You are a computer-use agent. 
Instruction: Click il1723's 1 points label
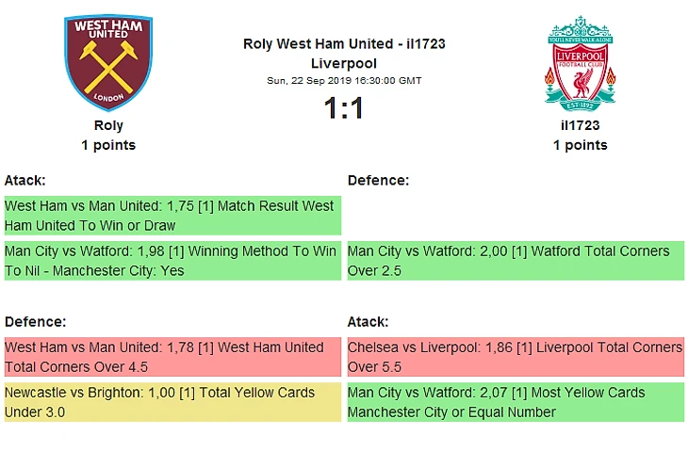point(580,145)
